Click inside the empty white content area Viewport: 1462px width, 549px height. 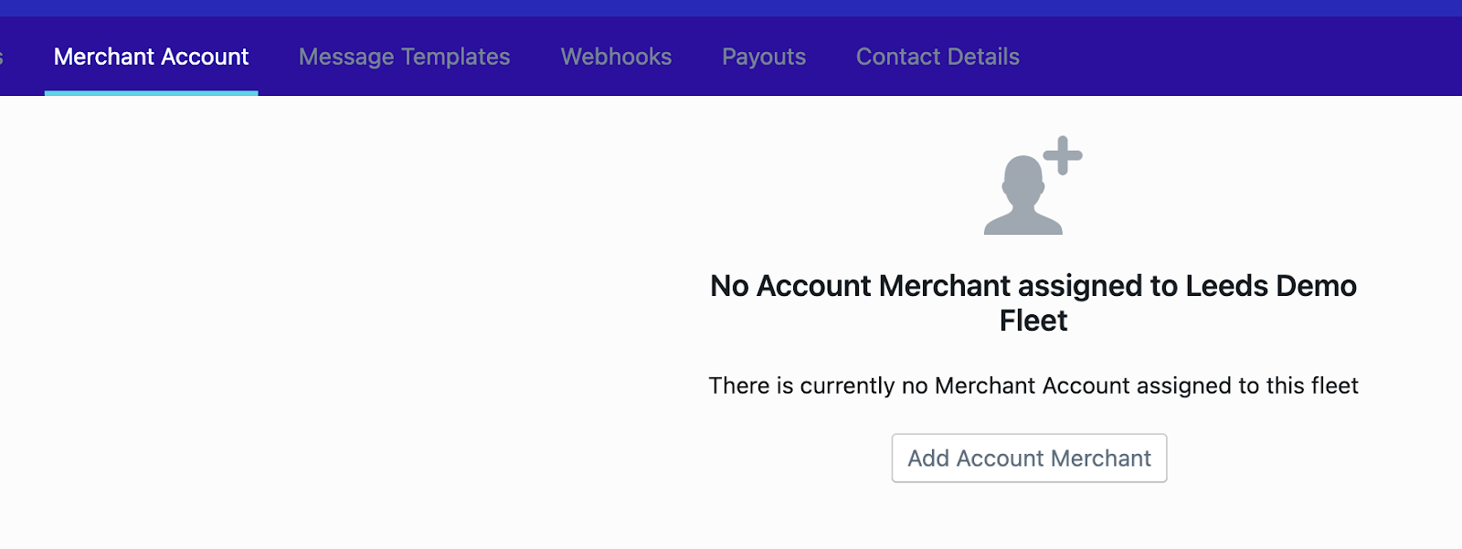[320, 320]
